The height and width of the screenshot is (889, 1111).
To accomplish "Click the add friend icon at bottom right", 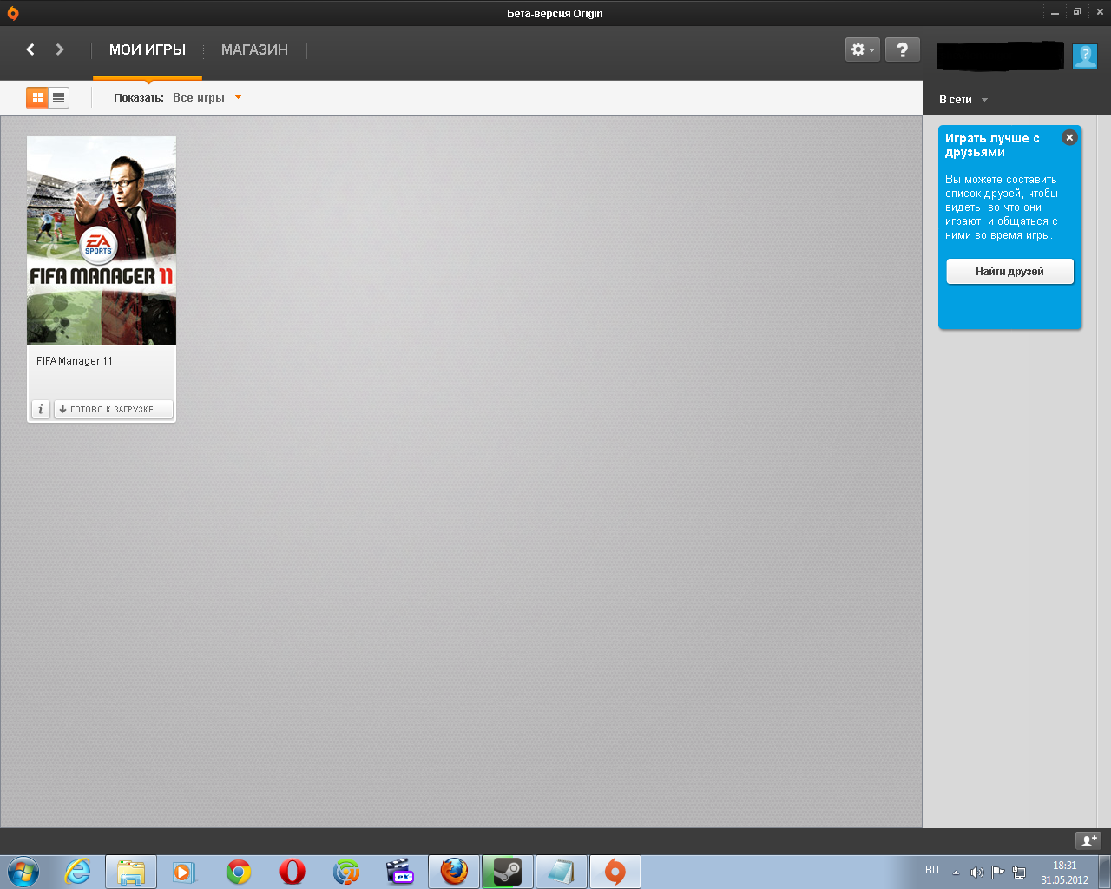I will 1088,840.
